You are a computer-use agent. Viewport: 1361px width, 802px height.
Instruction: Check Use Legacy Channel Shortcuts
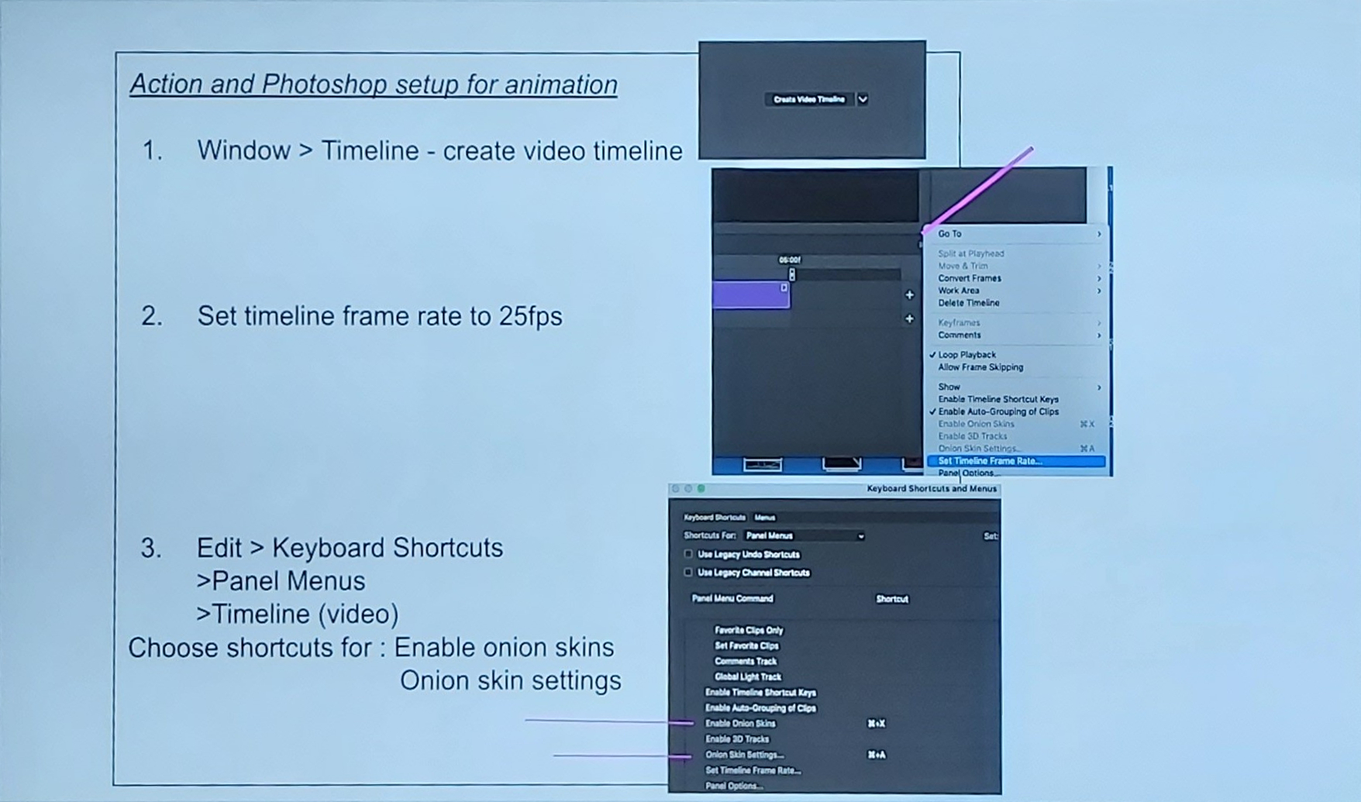point(688,573)
